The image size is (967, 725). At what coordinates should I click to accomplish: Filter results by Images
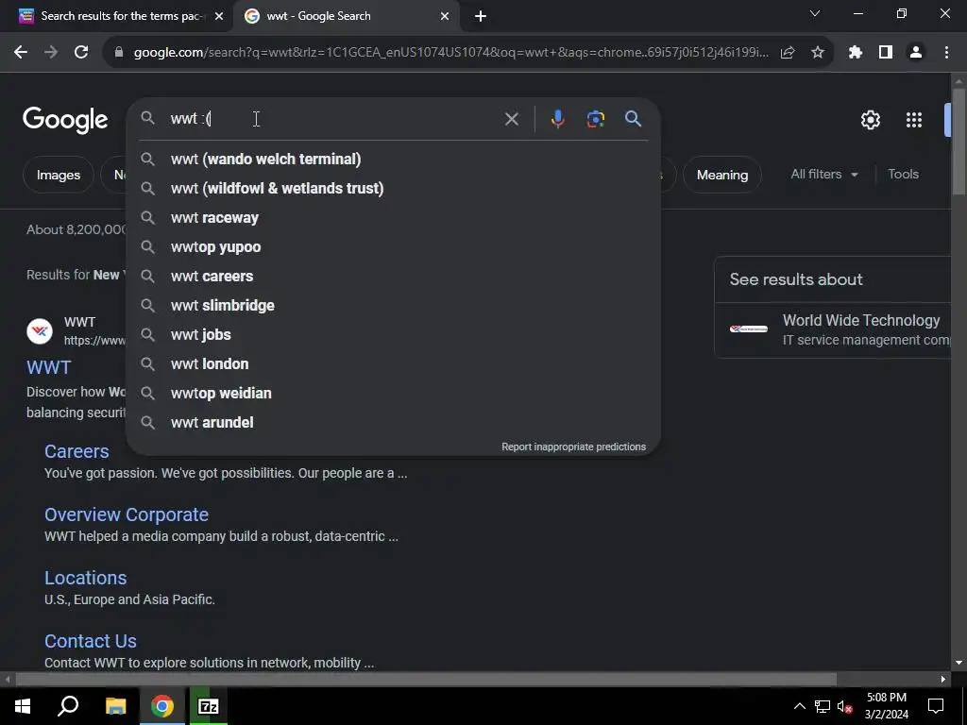click(x=58, y=175)
